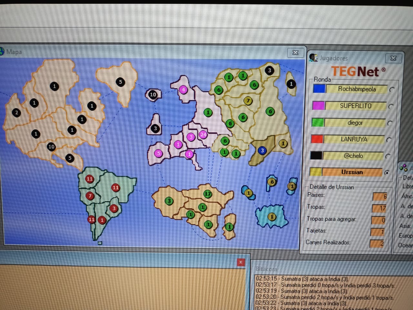Click the black 5 token in Central America
413x310 pixels.
70,158
